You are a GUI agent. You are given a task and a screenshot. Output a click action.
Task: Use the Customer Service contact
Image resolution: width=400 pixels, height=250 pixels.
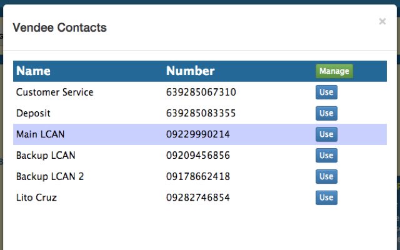pyautogui.click(x=326, y=92)
